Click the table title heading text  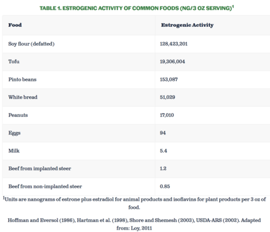click(137, 8)
